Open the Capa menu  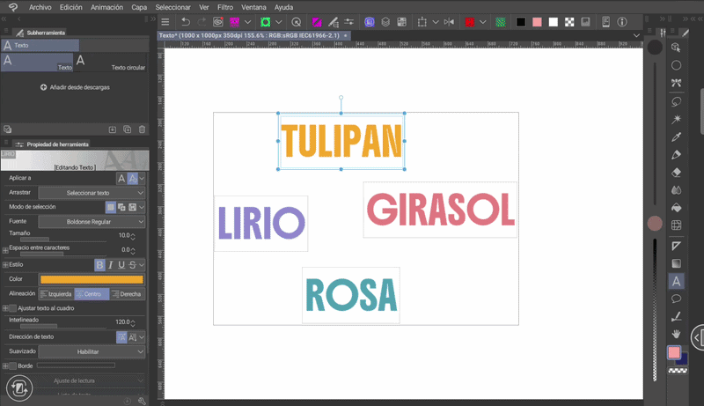pos(139,6)
